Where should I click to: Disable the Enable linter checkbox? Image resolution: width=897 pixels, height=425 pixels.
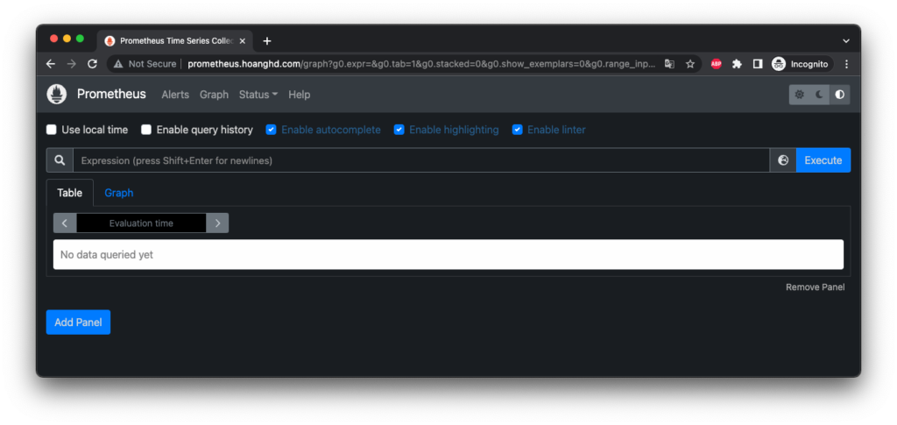coord(517,130)
